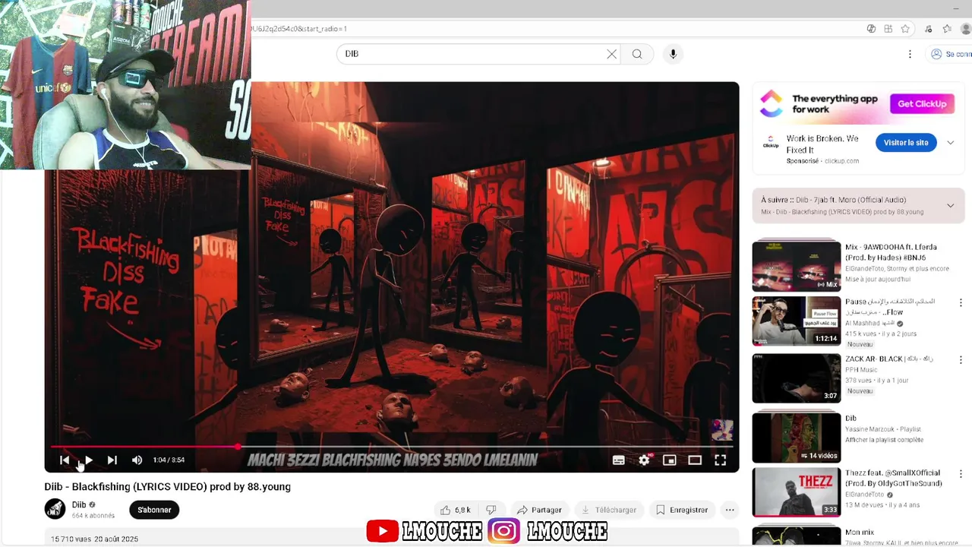Click the ClickUp sponsor logo
The width and height of the screenshot is (972, 547).
pos(771,142)
